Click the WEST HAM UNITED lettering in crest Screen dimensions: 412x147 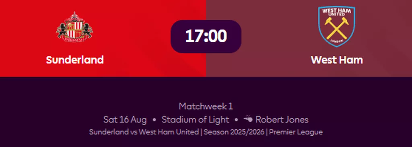337,12
